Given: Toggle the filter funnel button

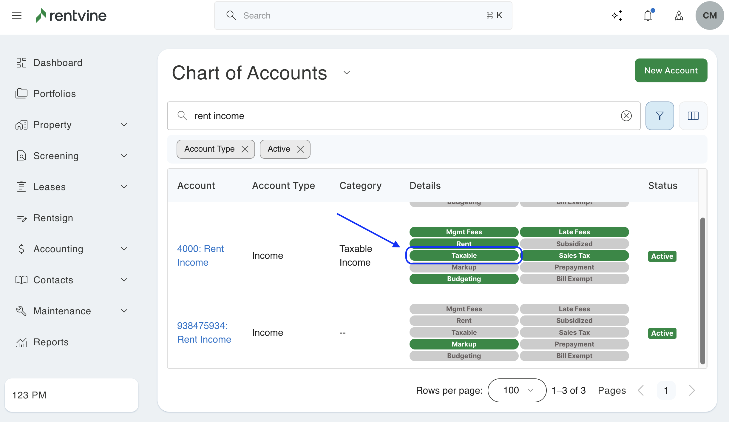Looking at the screenshot, I should pos(660,116).
